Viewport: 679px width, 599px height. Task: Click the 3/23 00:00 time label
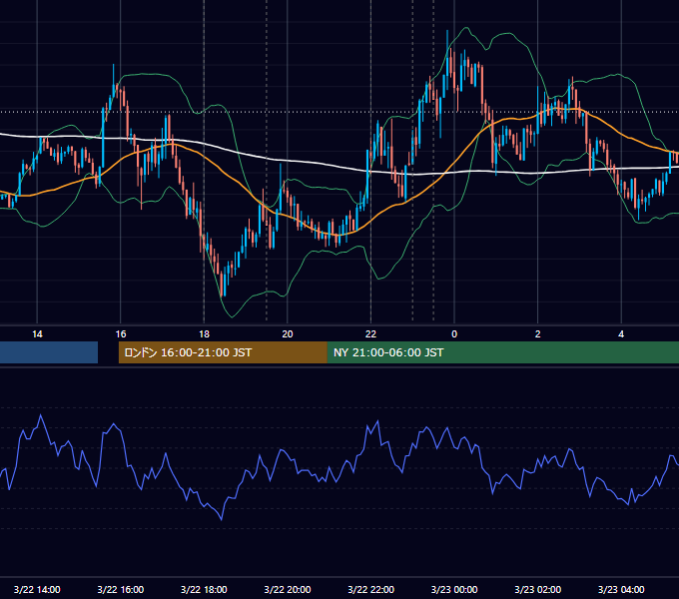pos(454,589)
